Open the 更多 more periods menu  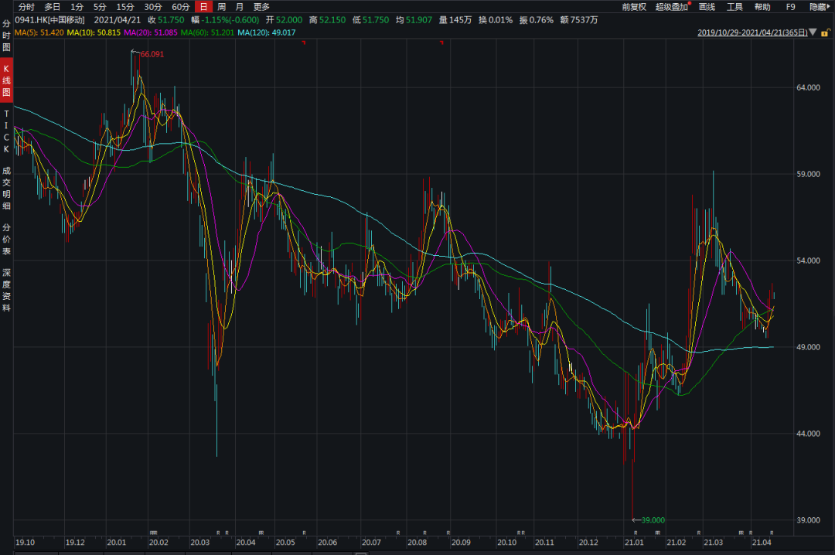point(261,7)
